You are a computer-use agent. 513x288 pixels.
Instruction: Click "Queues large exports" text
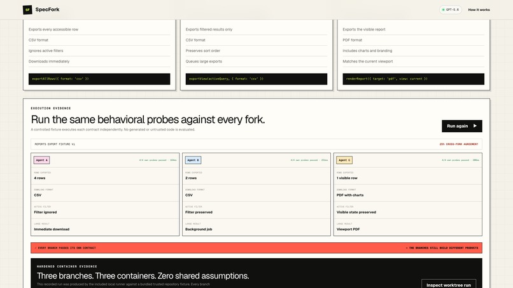pos(204,62)
